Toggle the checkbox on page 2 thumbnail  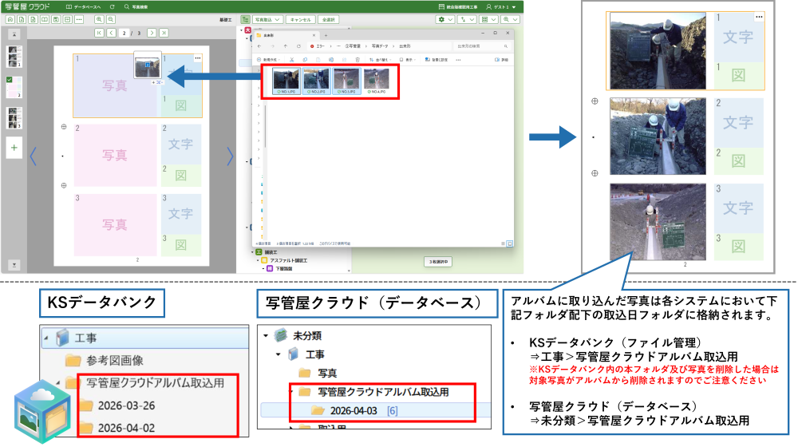click(9, 80)
